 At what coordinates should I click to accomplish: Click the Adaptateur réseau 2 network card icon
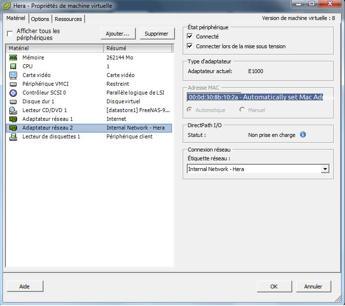coord(13,128)
